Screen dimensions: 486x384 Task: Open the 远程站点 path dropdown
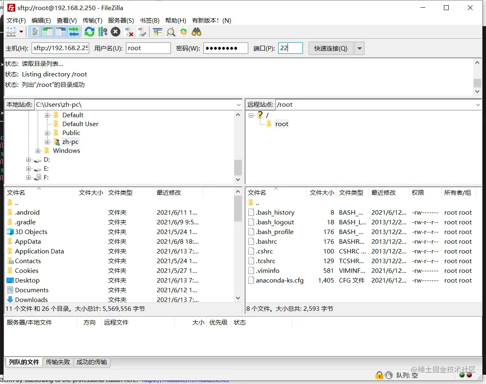[x=479, y=105]
